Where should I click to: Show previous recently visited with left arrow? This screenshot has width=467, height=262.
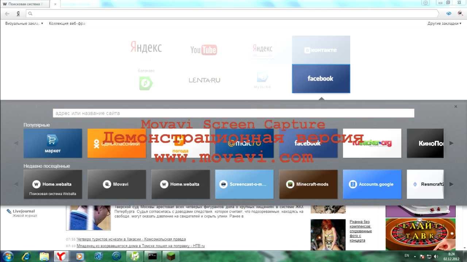[16, 184]
